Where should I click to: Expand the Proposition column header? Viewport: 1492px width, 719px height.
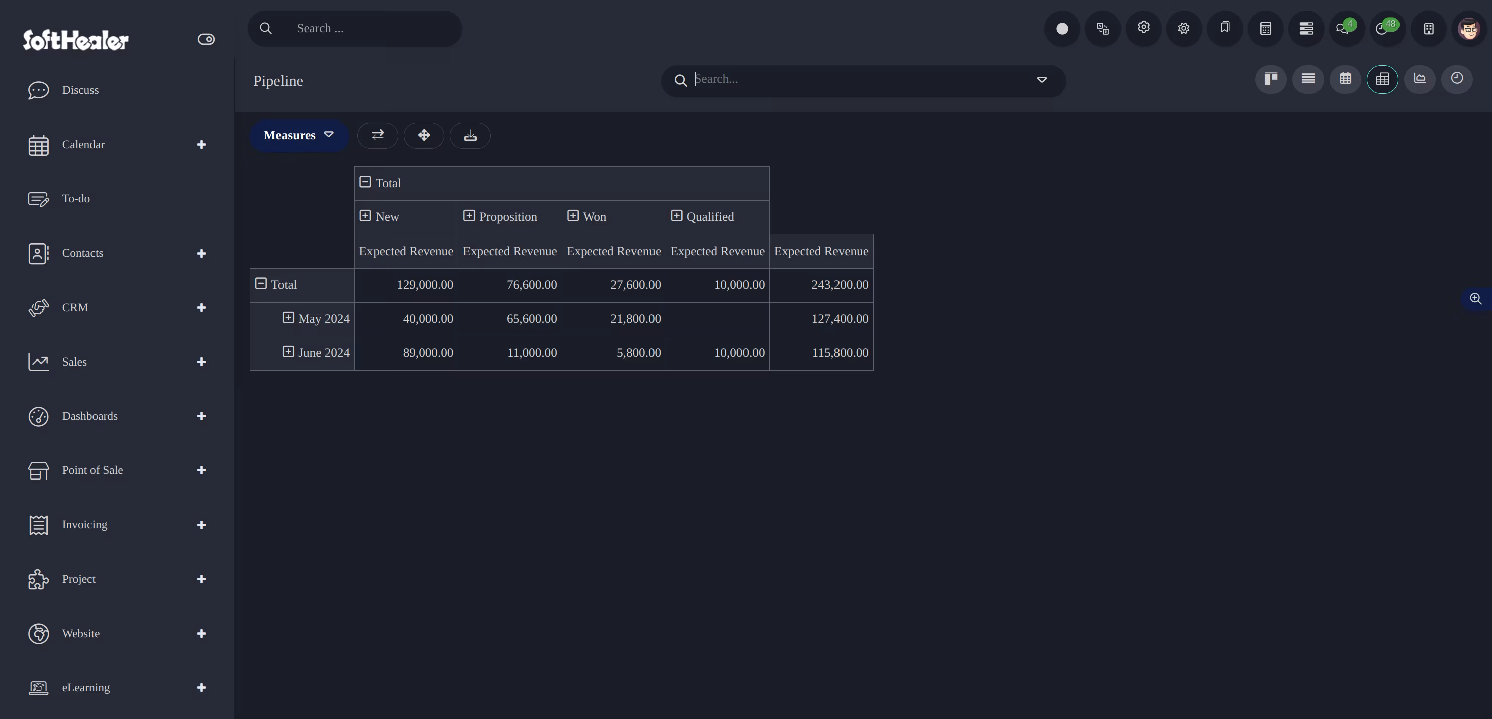(x=469, y=216)
